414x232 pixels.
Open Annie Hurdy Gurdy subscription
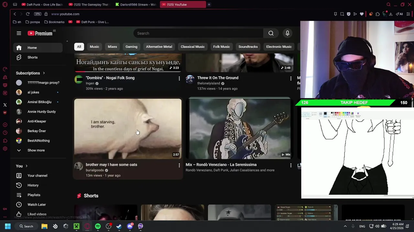pyautogui.click(x=38, y=111)
